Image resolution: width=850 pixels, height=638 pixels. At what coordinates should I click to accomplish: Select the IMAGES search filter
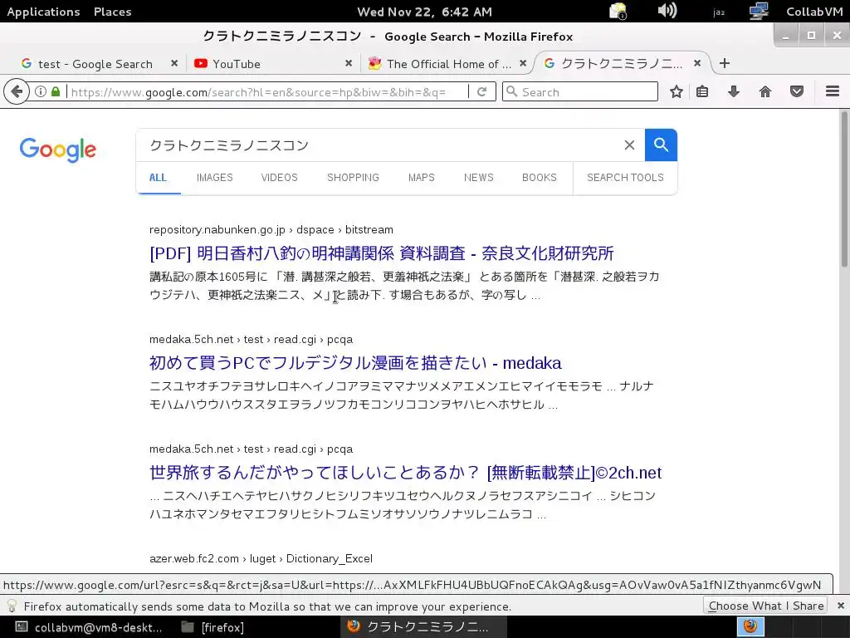point(215,178)
